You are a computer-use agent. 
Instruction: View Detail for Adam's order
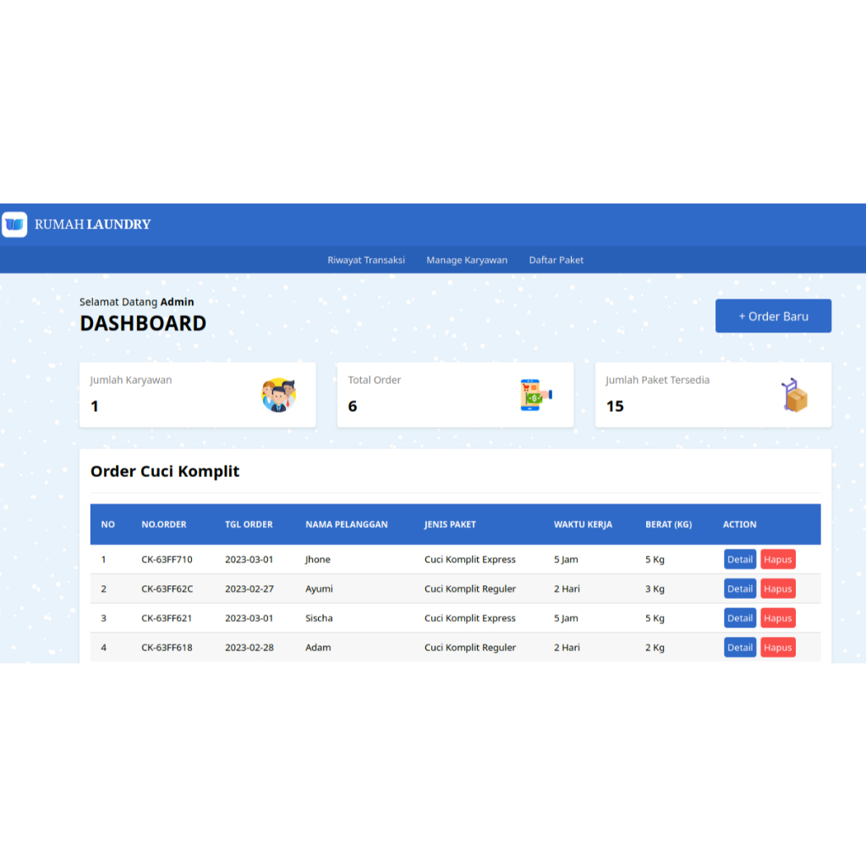tap(739, 647)
